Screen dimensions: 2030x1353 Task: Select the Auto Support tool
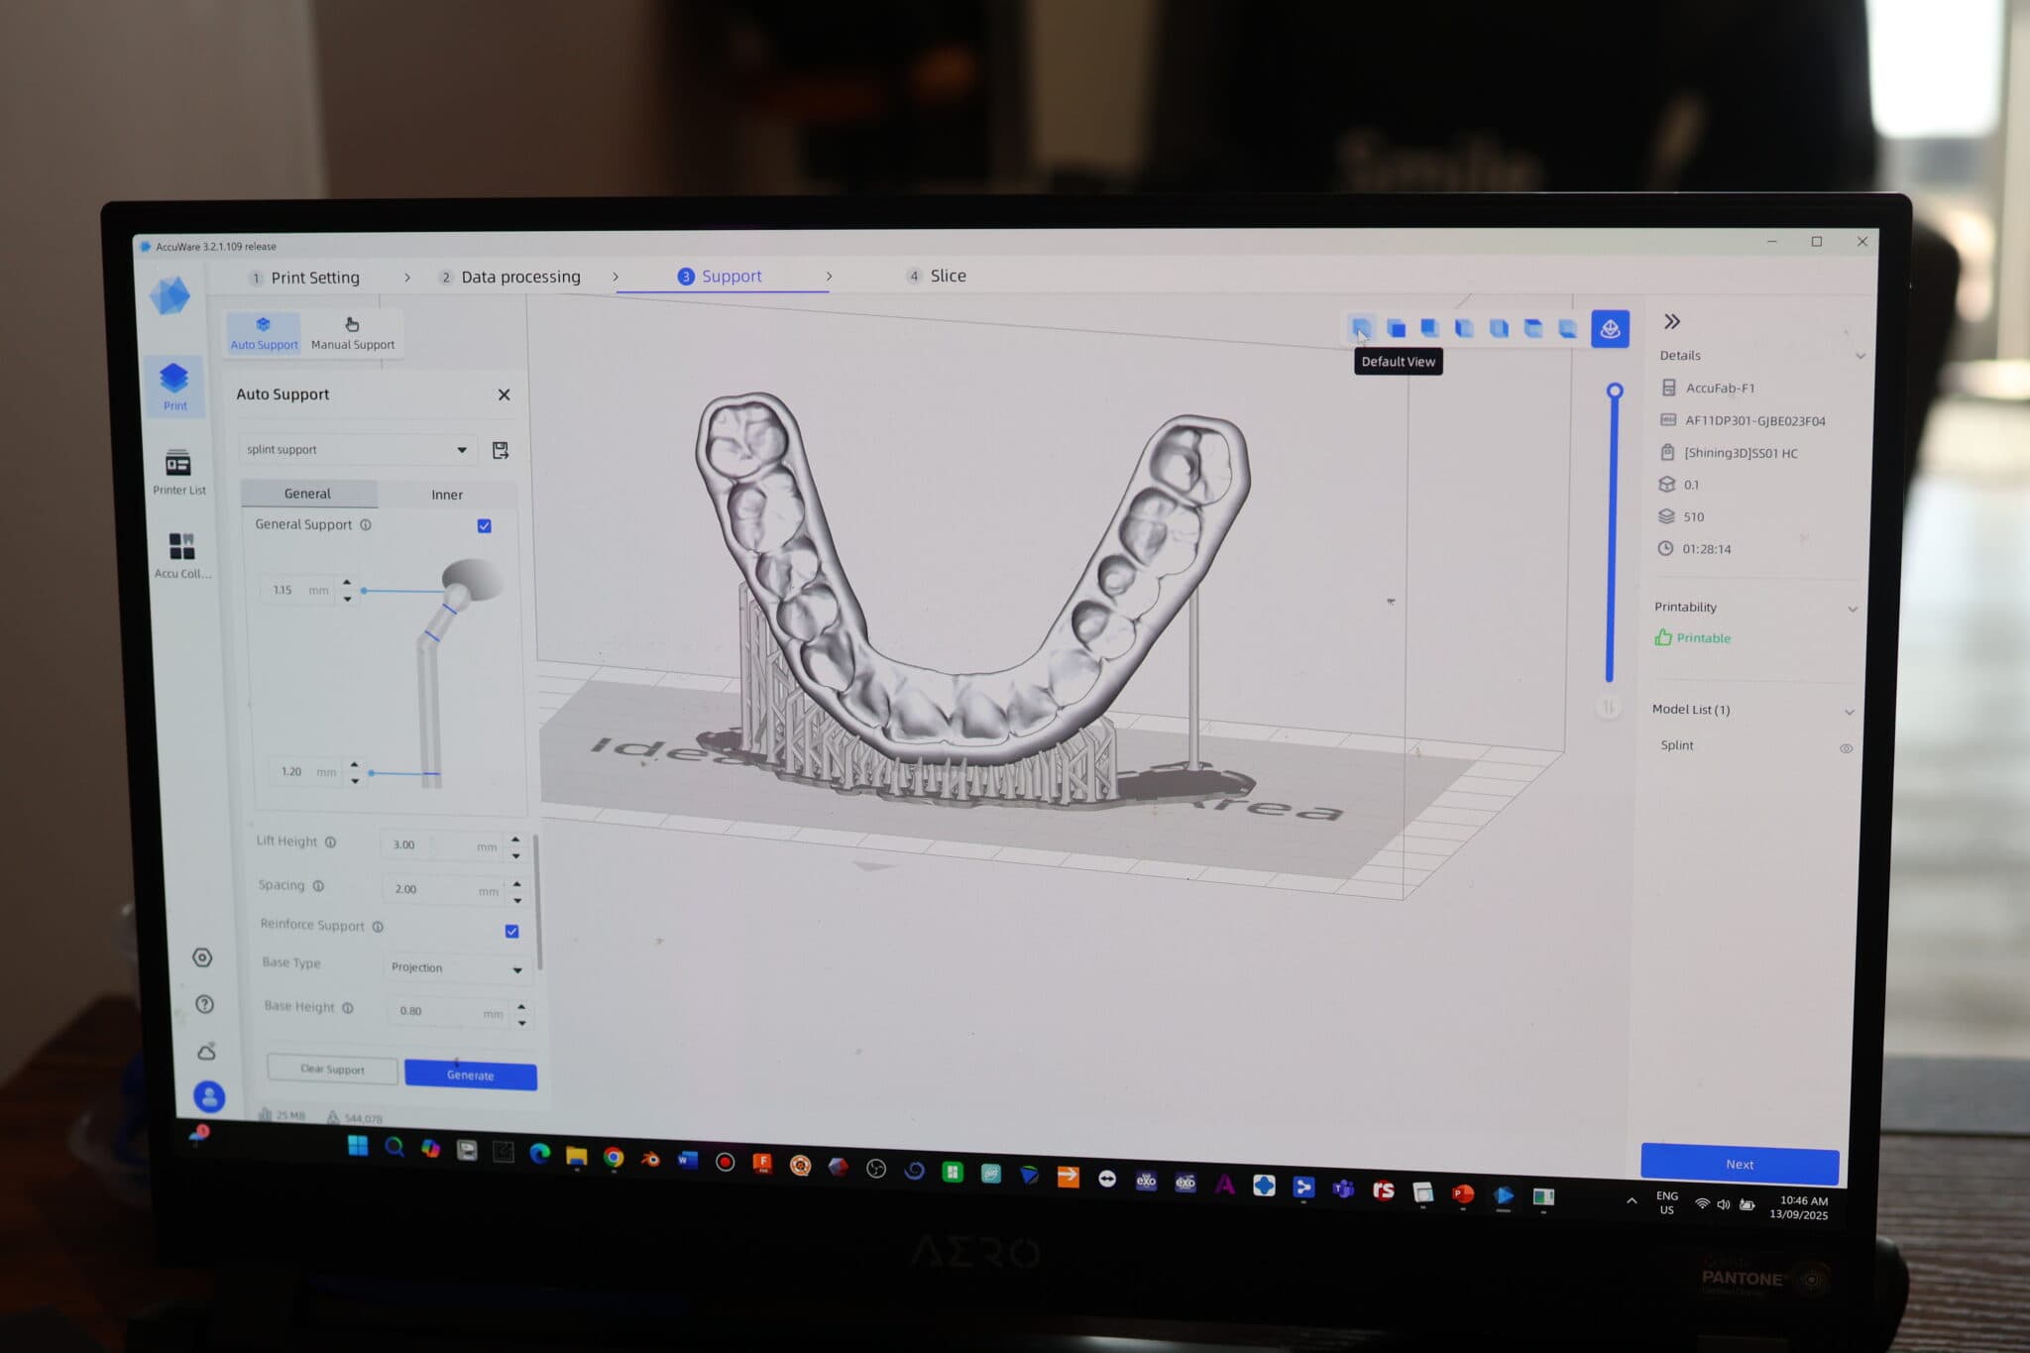(264, 333)
